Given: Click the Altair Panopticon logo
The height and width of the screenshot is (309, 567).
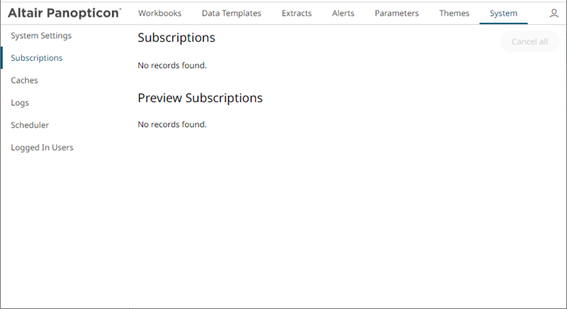Looking at the screenshot, I should point(64,13).
